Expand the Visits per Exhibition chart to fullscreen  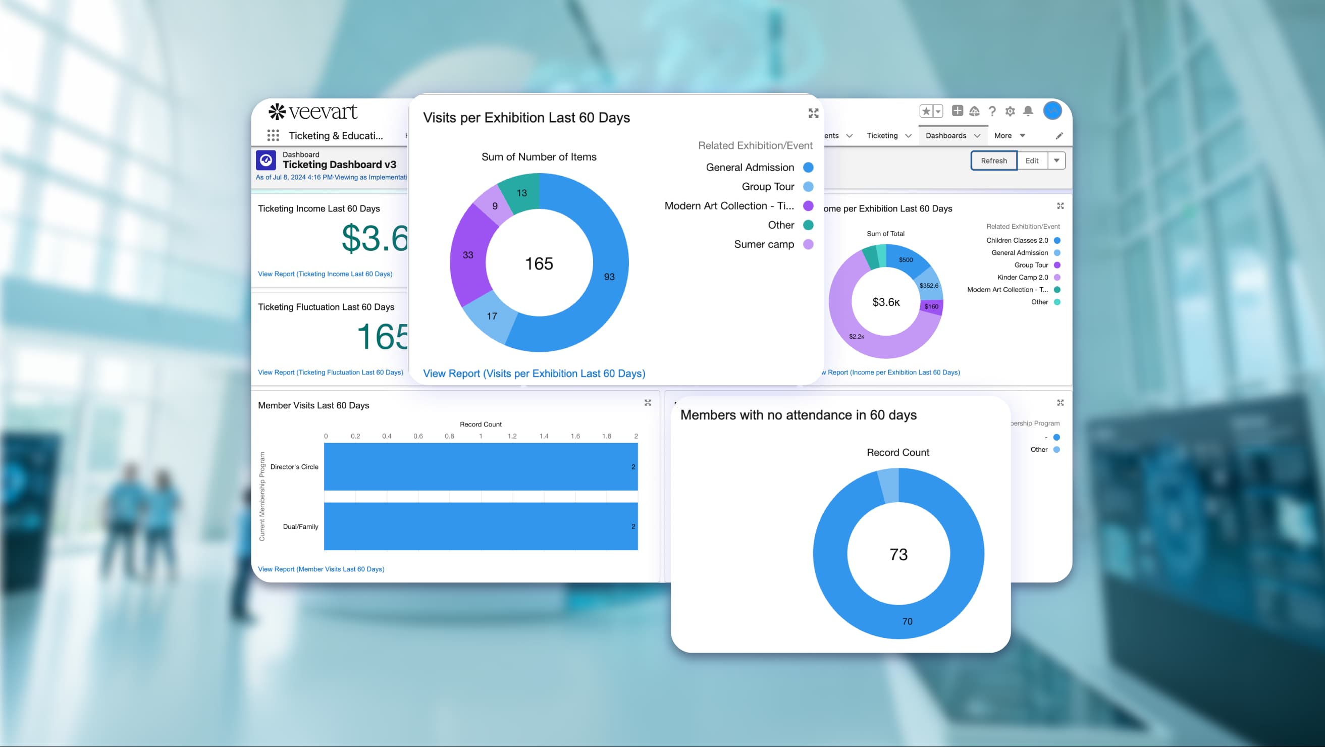point(813,113)
